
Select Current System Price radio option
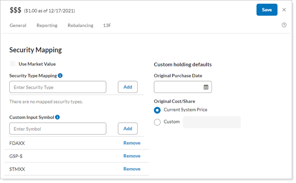tap(158, 110)
